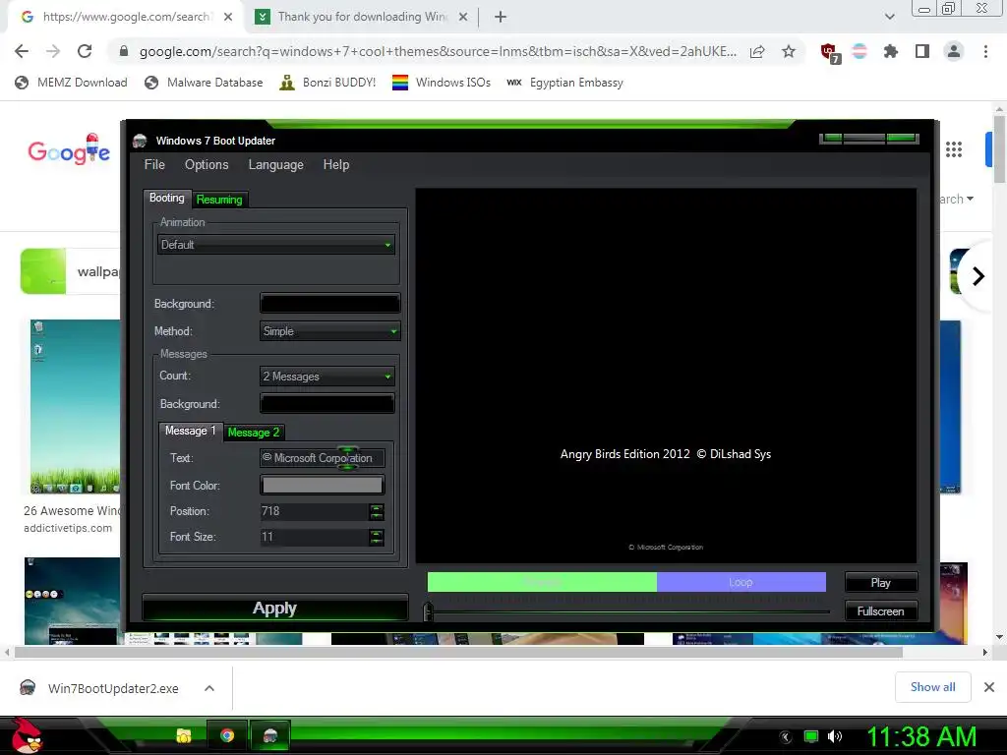Click the wallpaper suggestion chip
The image size is (1007, 755).
coord(71,271)
